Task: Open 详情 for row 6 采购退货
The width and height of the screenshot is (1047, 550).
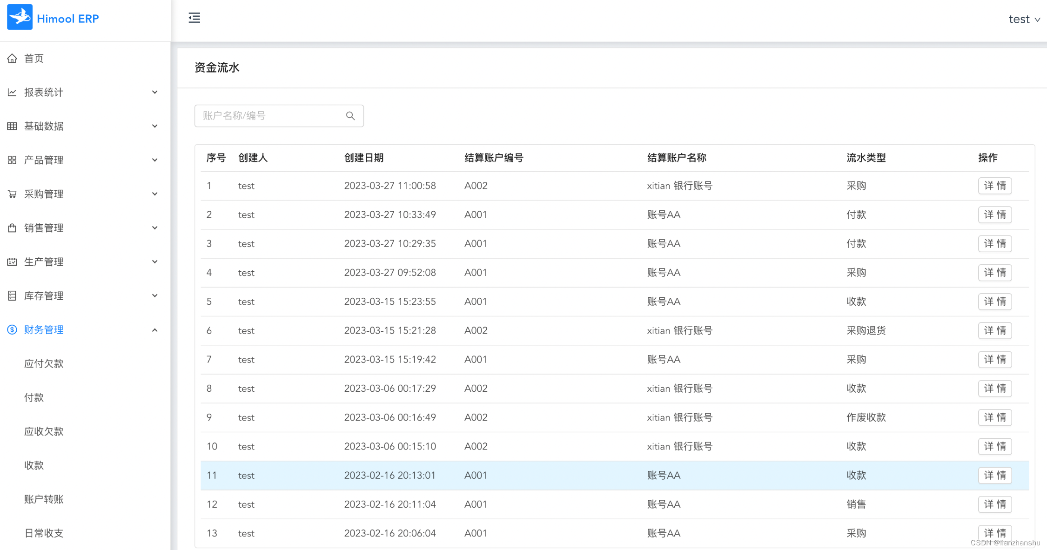Action: click(x=995, y=330)
